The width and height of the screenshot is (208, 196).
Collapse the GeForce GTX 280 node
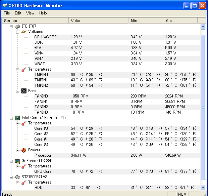click(11, 161)
